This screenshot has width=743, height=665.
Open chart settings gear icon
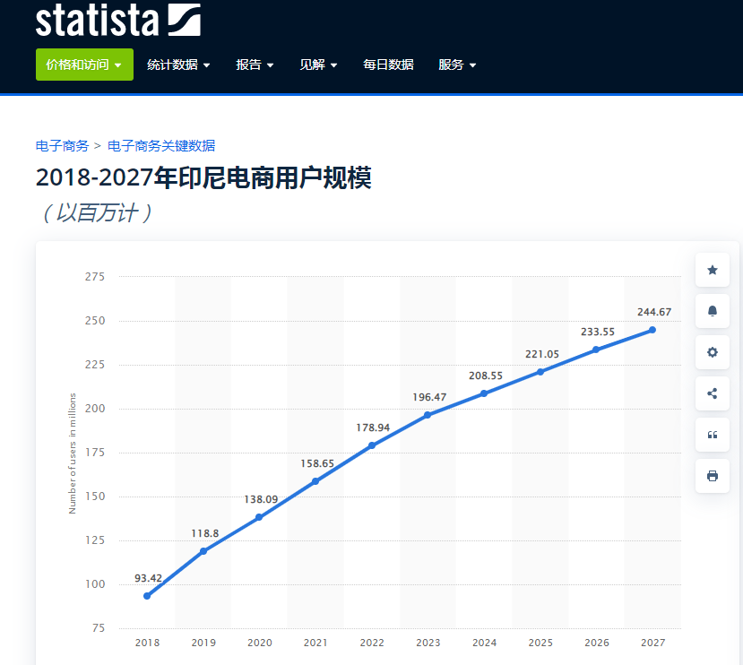pyautogui.click(x=713, y=352)
